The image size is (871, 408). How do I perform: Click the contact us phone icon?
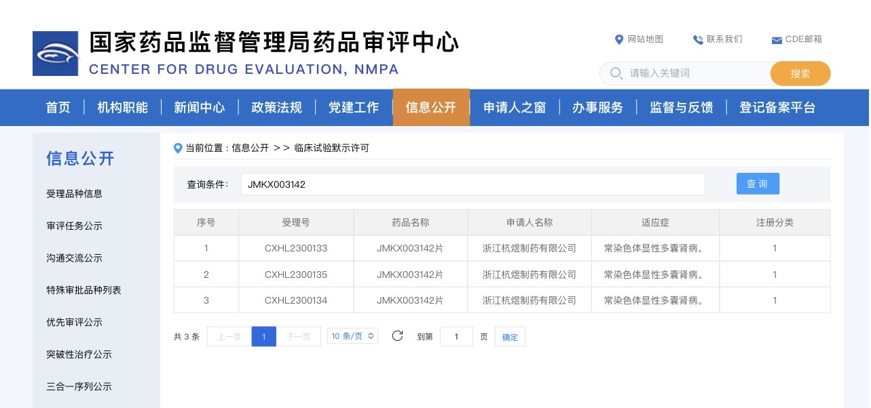(698, 40)
